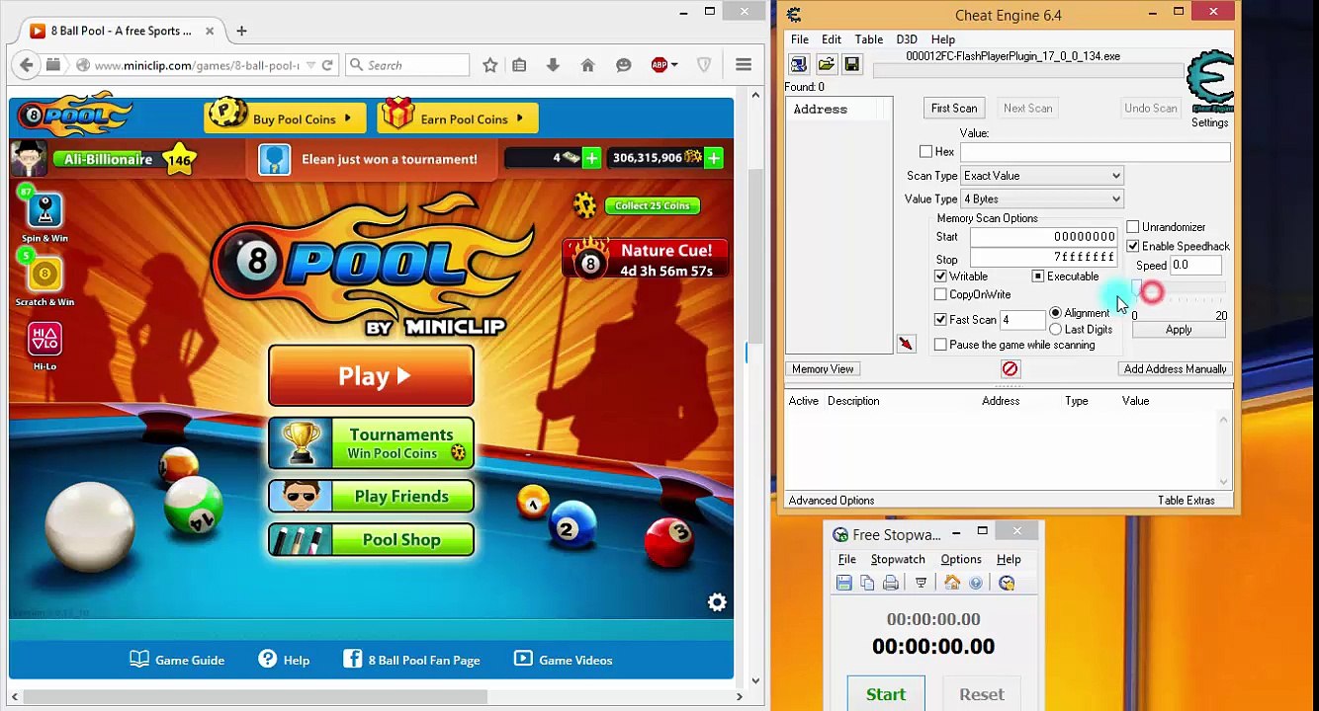Select the Last Digits radio button
The image size is (1319, 711).
[x=1056, y=330]
